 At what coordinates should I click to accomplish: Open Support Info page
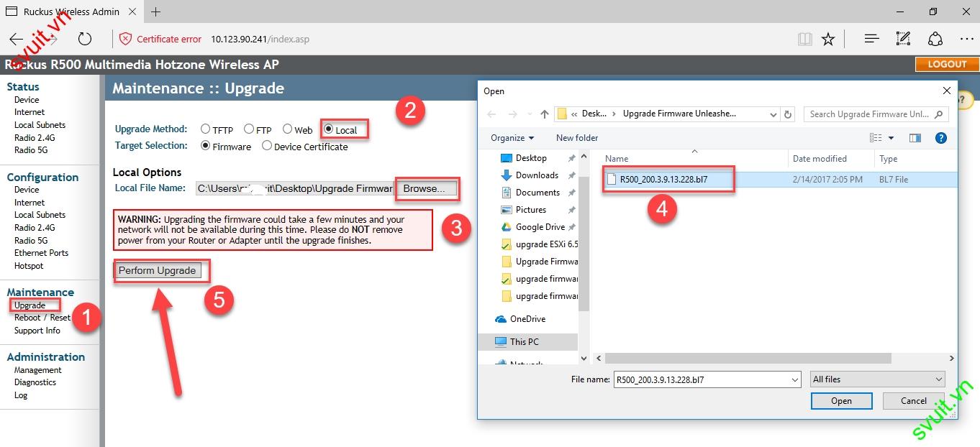[37, 331]
